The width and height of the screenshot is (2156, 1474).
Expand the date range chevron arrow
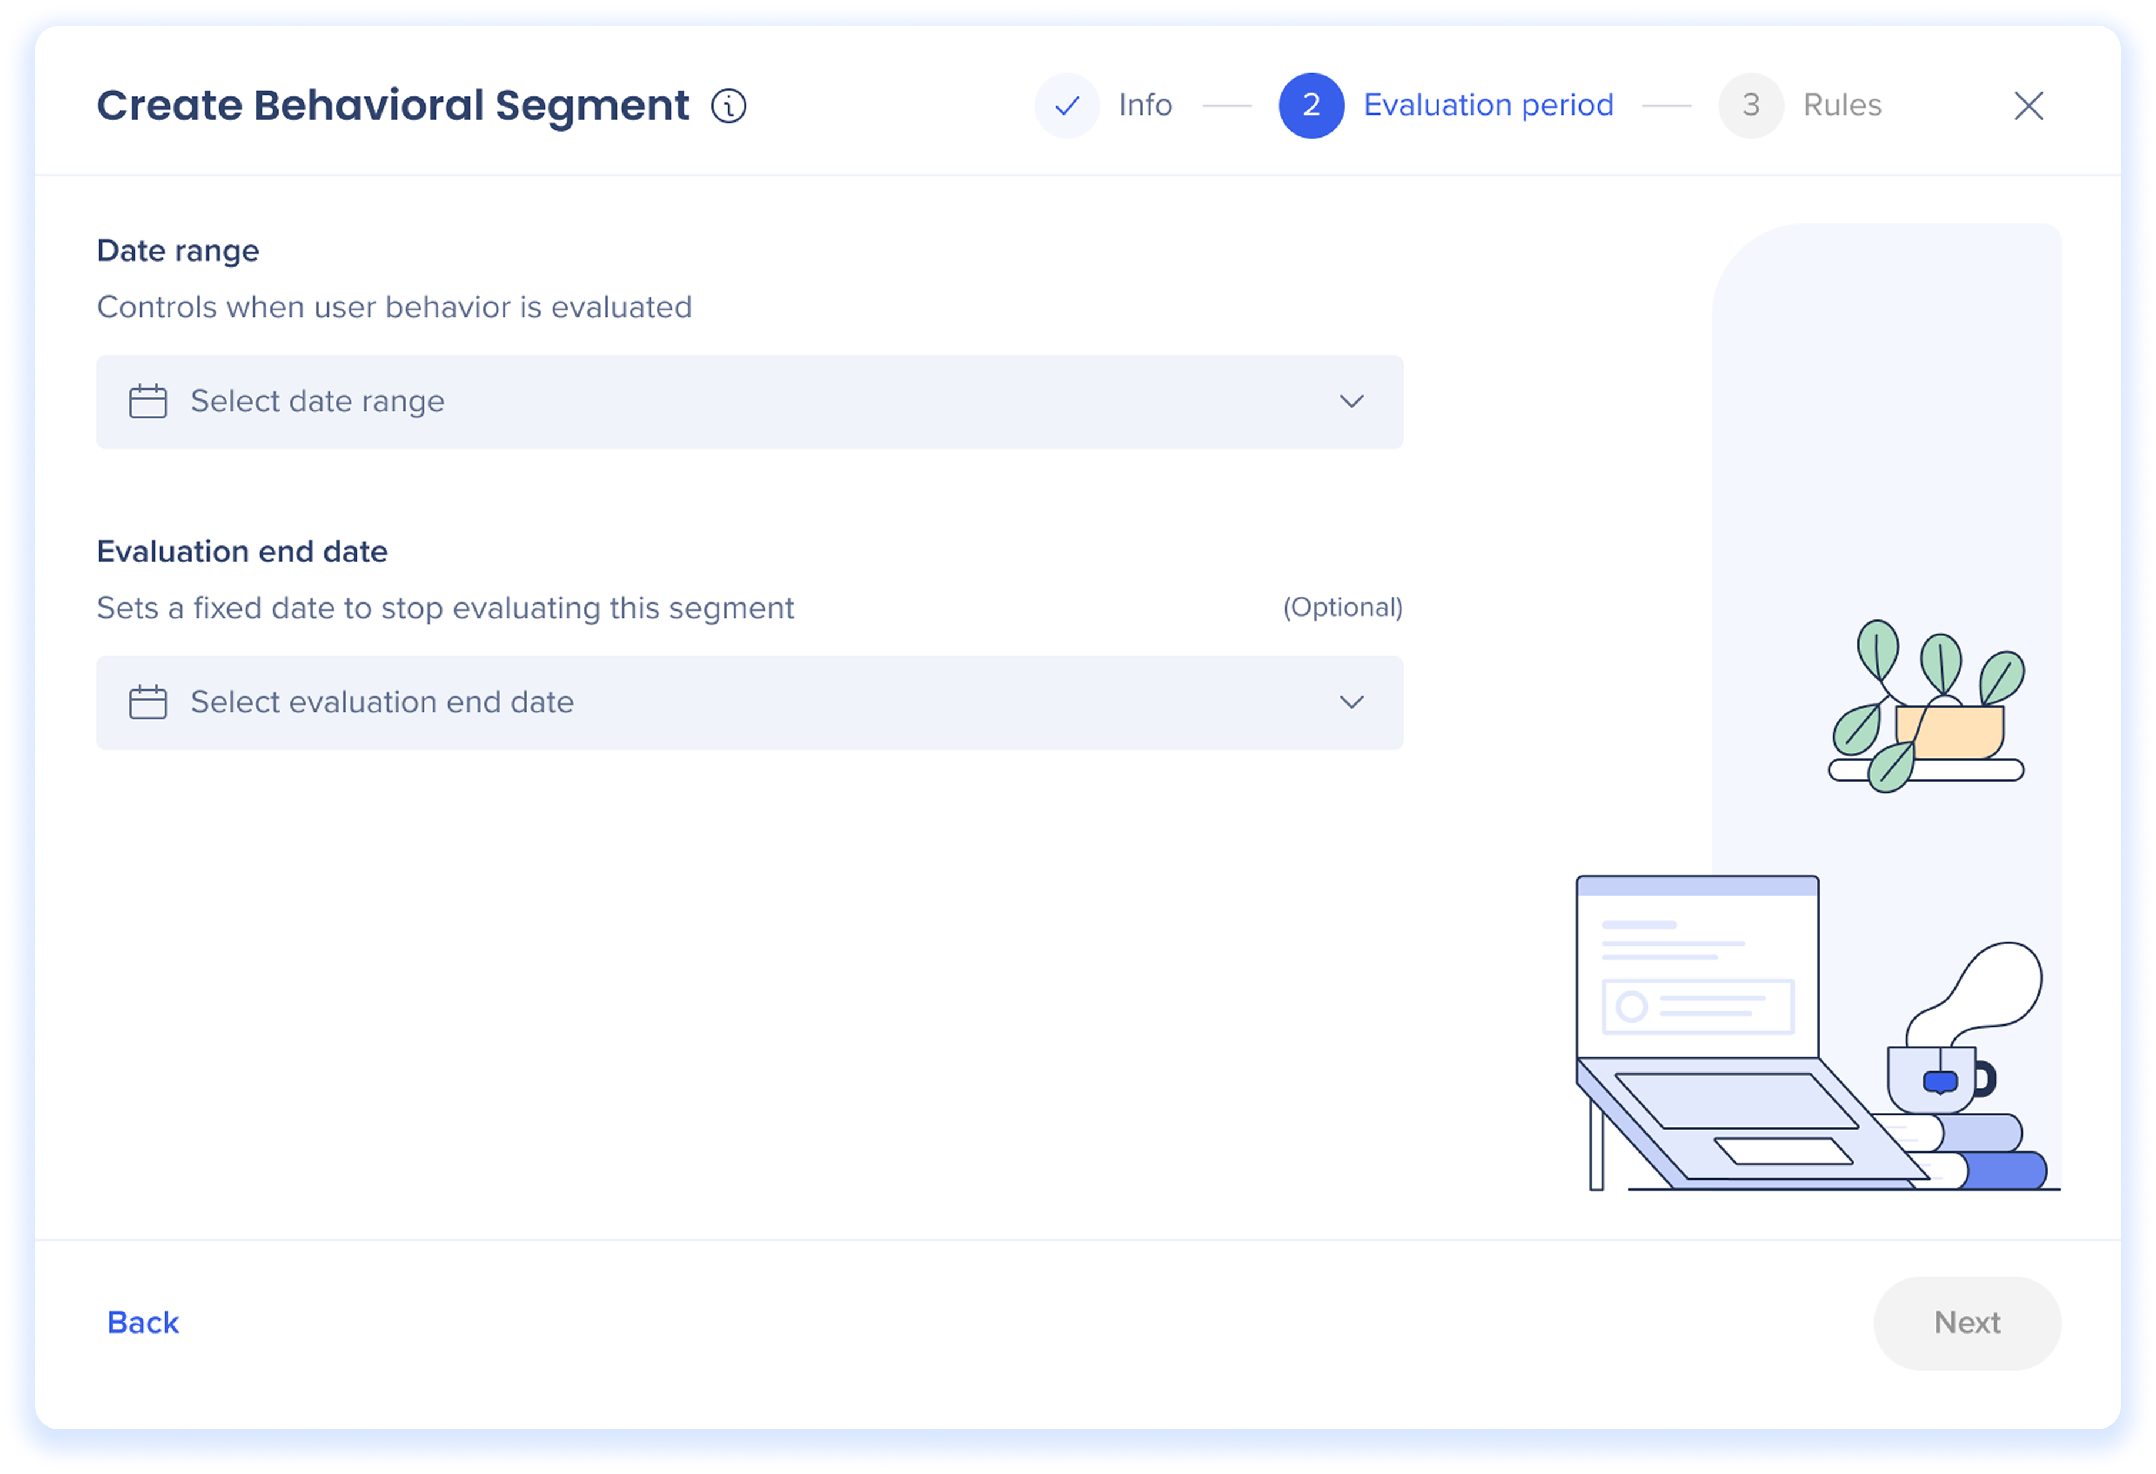[x=1351, y=401]
